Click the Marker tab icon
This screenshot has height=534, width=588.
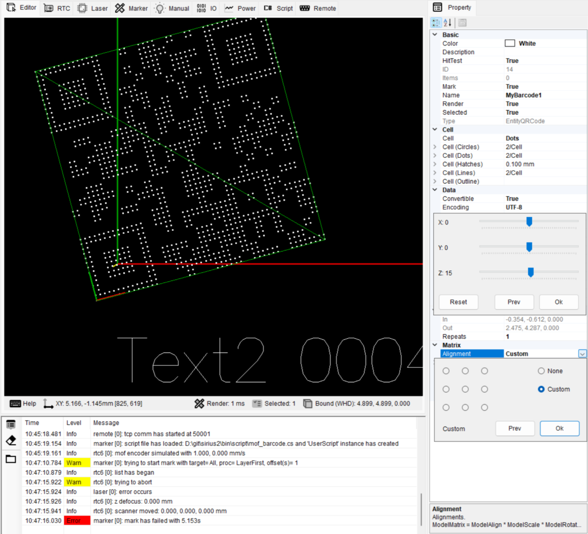(x=120, y=8)
